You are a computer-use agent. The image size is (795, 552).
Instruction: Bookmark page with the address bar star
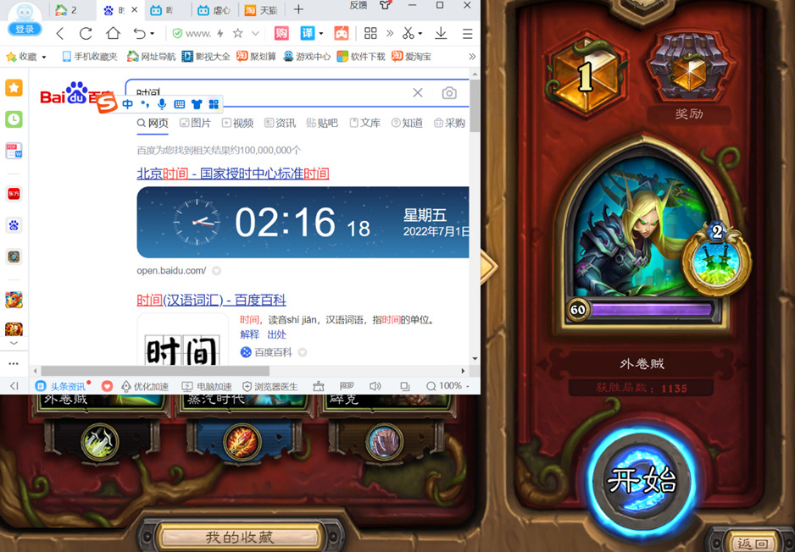[x=238, y=34]
